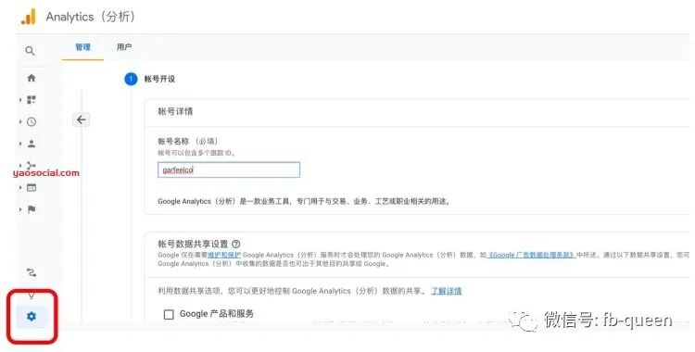Screen dimensions: 695x352
Task: Expand the Customization sidebar arrow
Action: (x=20, y=100)
